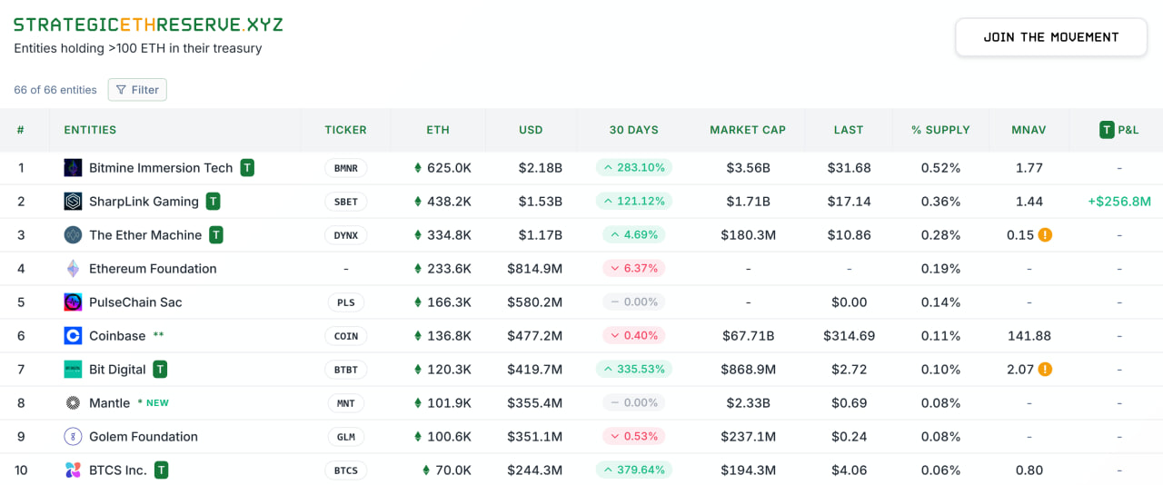This screenshot has height=485, width=1163.
Task: Click The Ether Machine logo icon
Action: (x=73, y=235)
